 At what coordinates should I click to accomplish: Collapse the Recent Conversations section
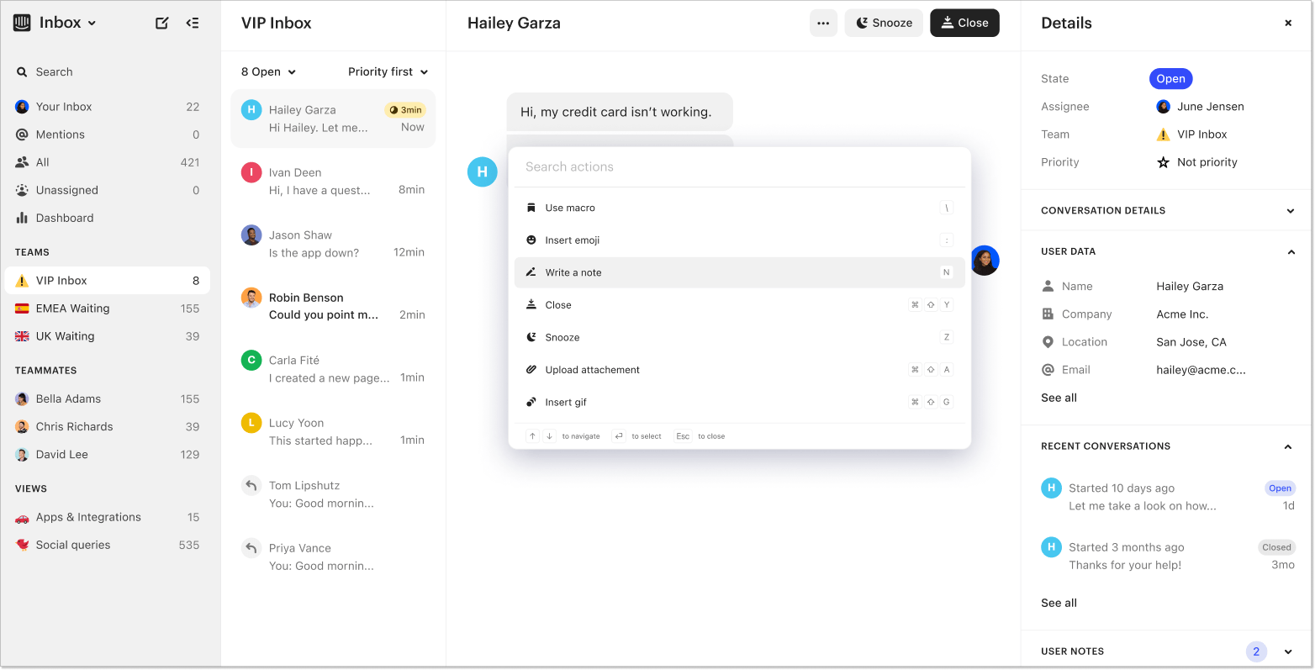pos(1288,447)
